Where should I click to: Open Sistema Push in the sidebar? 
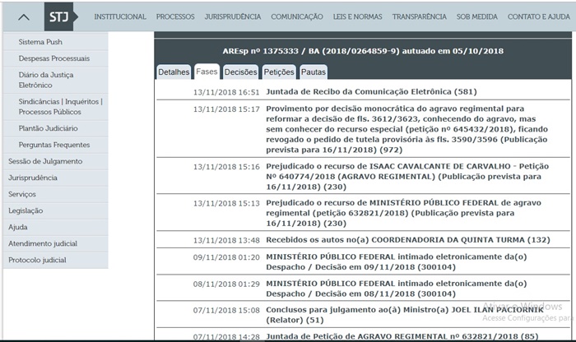[40, 42]
